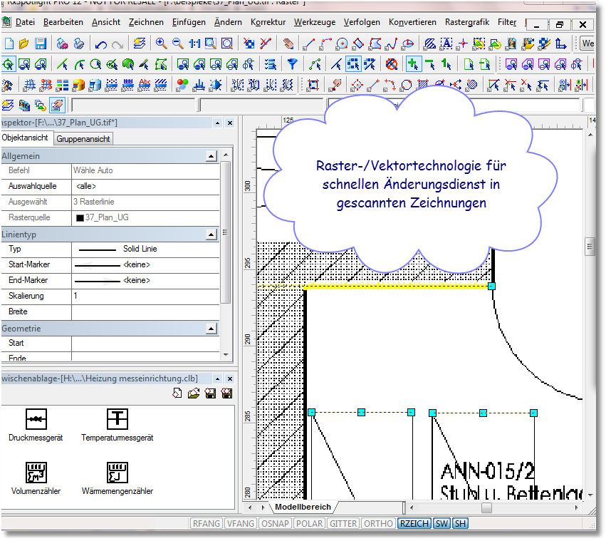Toggle ORTHO mode in status bar
Viewport: 606px width, 541px height.
pos(378,523)
